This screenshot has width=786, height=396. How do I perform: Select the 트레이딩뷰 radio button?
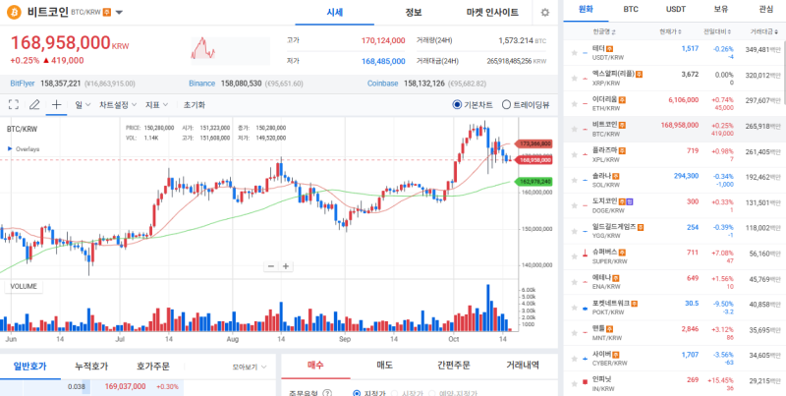pos(507,104)
